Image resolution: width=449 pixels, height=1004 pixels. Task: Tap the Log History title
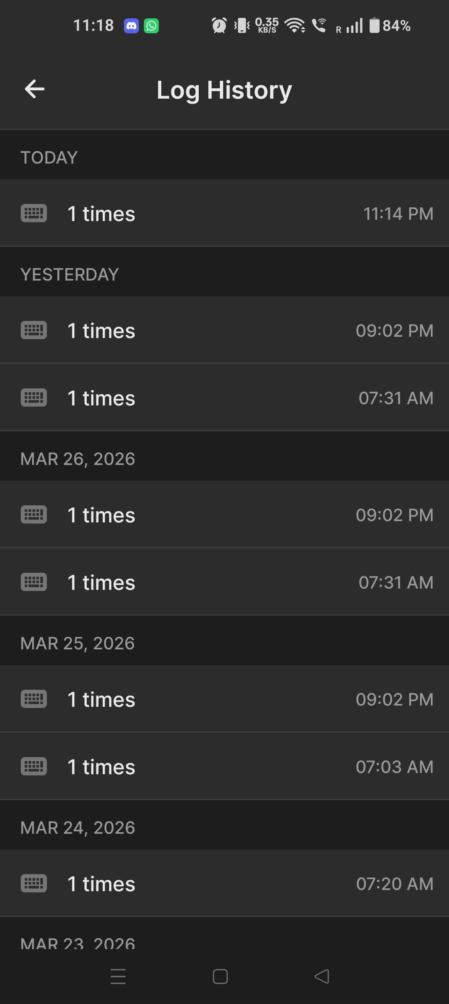click(224, 90)
